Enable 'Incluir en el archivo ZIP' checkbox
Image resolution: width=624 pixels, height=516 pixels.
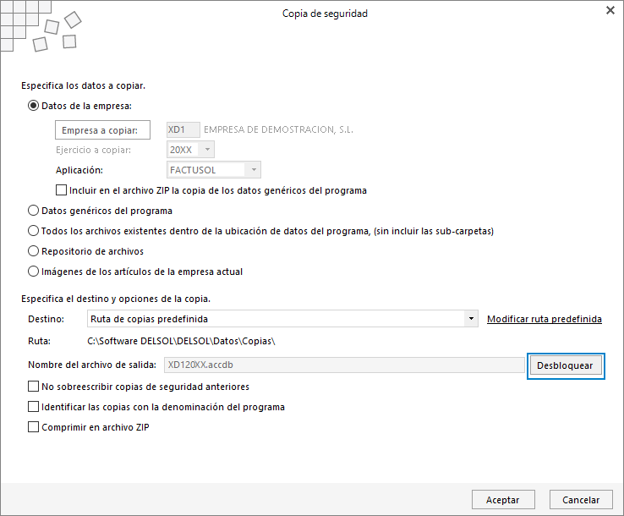point(61,190)
